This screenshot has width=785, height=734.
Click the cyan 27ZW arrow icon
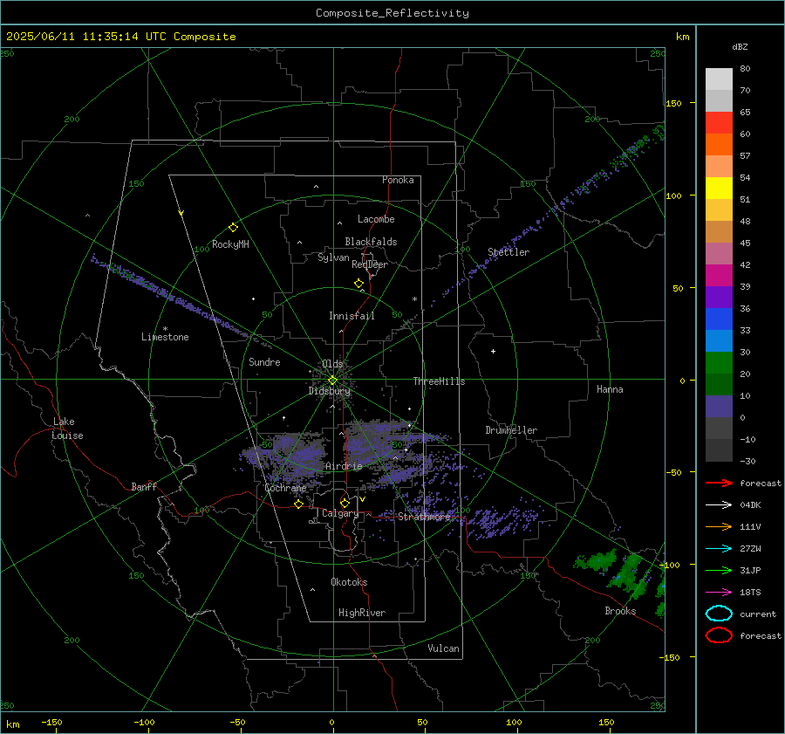click(719, 549)
